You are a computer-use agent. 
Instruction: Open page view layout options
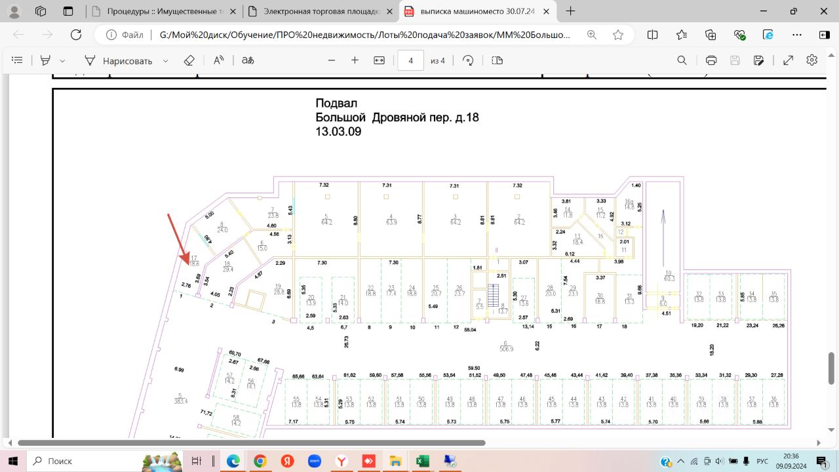click(x=497, y=60)
